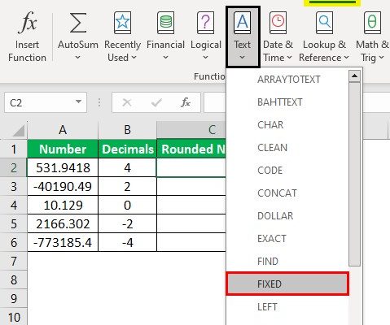Click the Text functions book icon

point(243,23)
